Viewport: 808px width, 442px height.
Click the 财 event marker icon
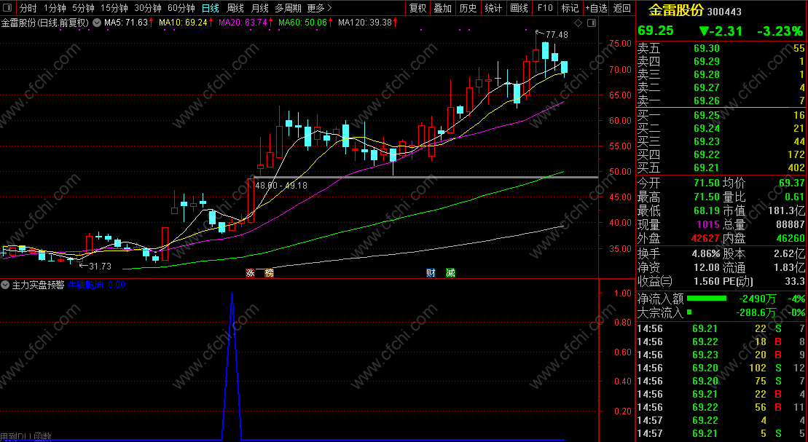[x=431, y=273]
